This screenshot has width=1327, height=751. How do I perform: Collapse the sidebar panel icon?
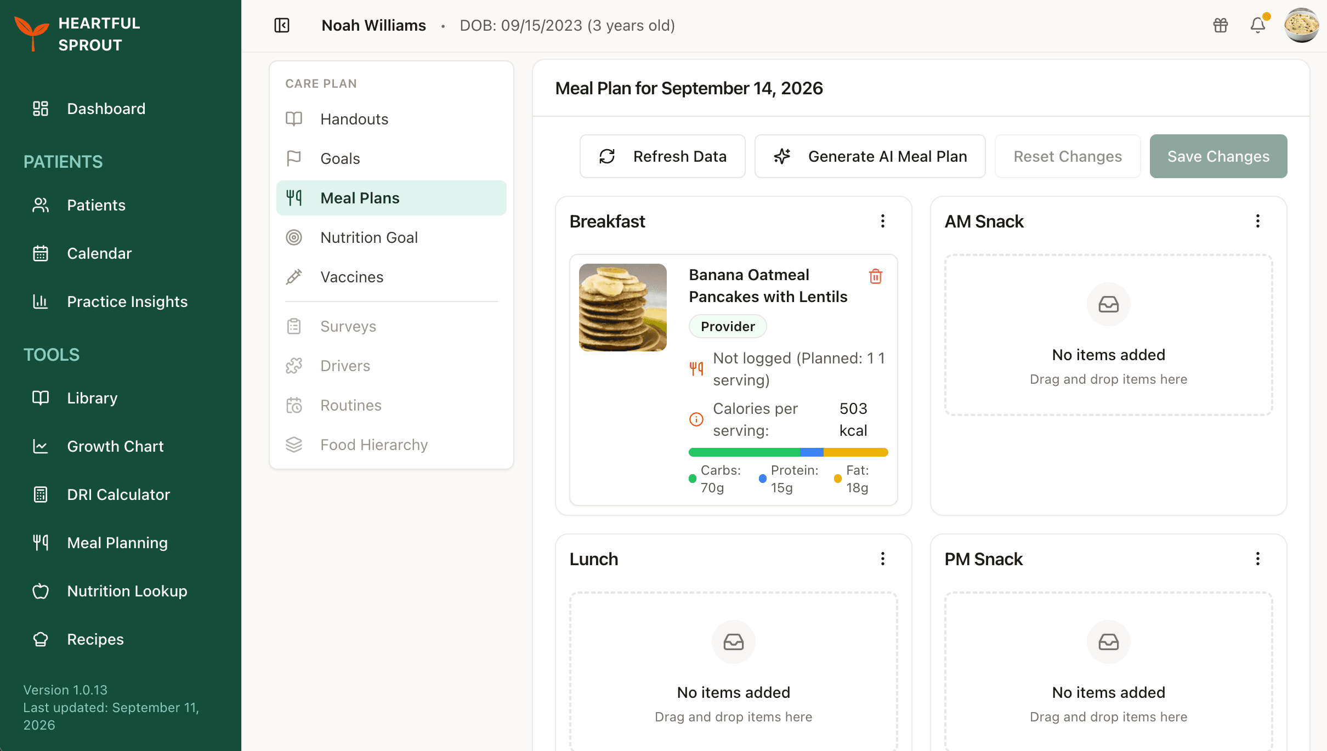(x=282, y=25)
